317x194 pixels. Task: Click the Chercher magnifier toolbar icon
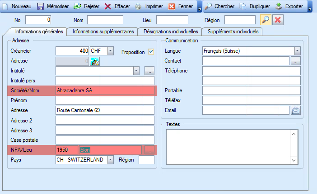tap(208, 6)
